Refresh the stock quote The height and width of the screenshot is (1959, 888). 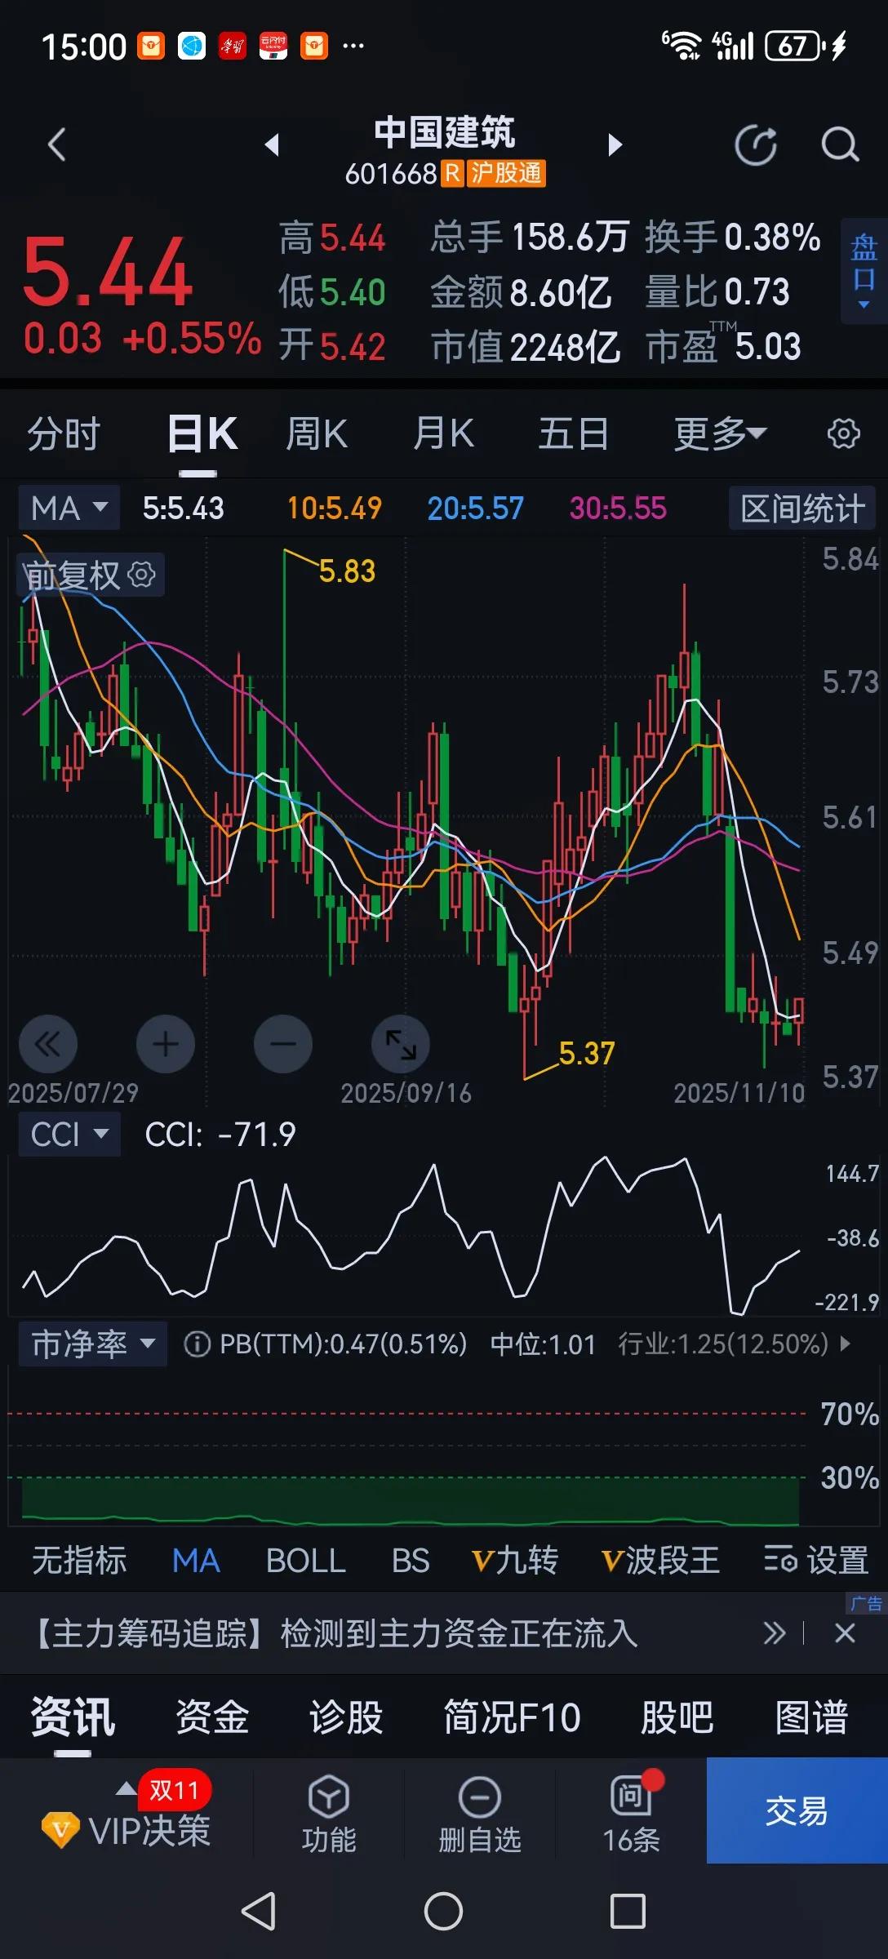click(x=756, y=145)
